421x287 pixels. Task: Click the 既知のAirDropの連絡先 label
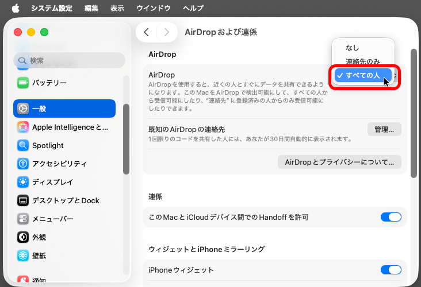coord(186,130)
